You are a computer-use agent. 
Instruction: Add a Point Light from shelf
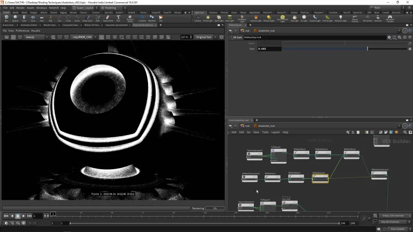pyautogui.click(x=208, y=18)
